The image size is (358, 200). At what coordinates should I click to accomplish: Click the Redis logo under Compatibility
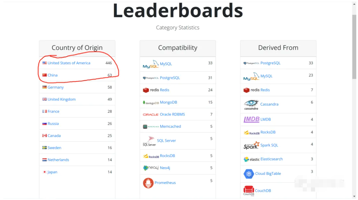[151, 90]
